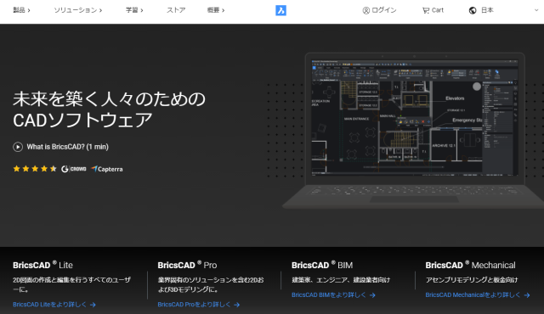Image resolution: width=544 pixels, height=314 pixels.
Task: Click the G2 Crowd rating logo
Action: [x=74, y=169]
